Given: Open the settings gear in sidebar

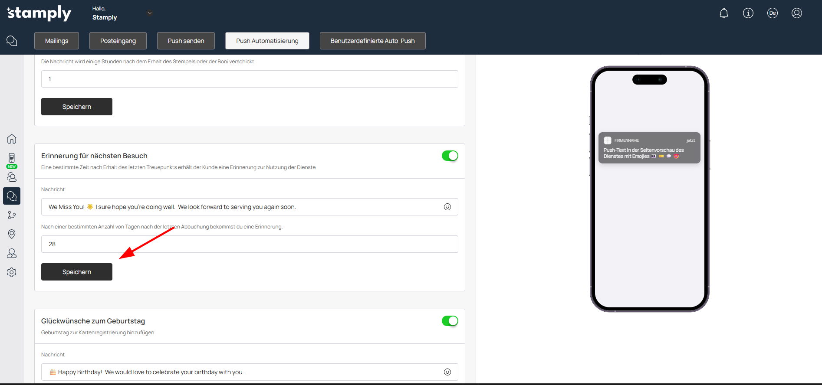Looking at the screenshot, I should tap(12, 272).
